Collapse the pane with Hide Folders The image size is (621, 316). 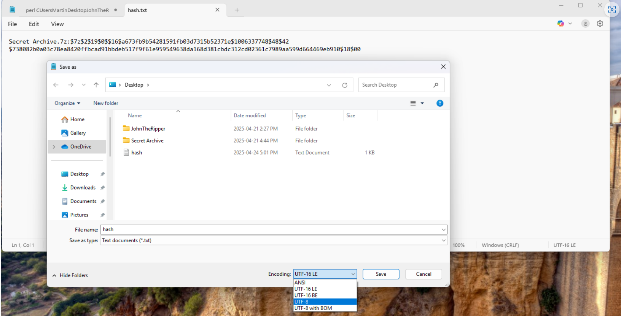[x=70, y=275]
